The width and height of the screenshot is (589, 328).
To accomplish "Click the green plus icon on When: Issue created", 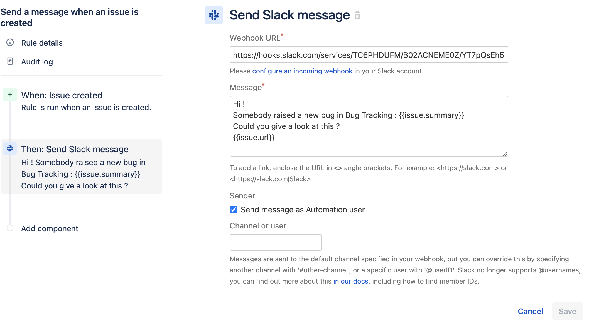I will coord(10,95).
